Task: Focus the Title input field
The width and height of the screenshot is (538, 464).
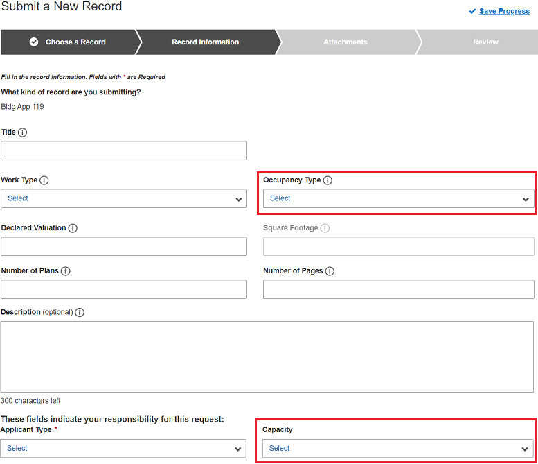Action: pyautogui.click(x=124, y=151)
